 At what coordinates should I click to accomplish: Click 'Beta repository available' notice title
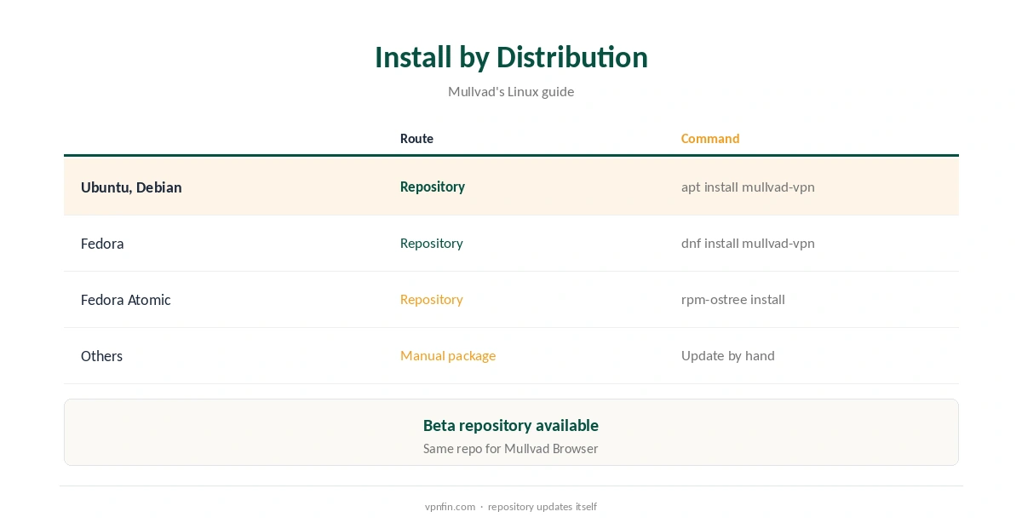(x=511, y=425)
